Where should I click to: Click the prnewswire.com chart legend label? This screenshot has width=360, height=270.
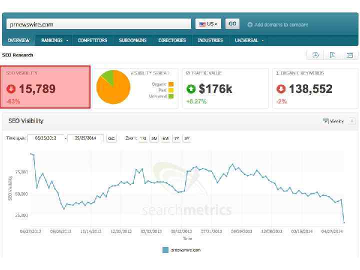(x=185, y=250)
